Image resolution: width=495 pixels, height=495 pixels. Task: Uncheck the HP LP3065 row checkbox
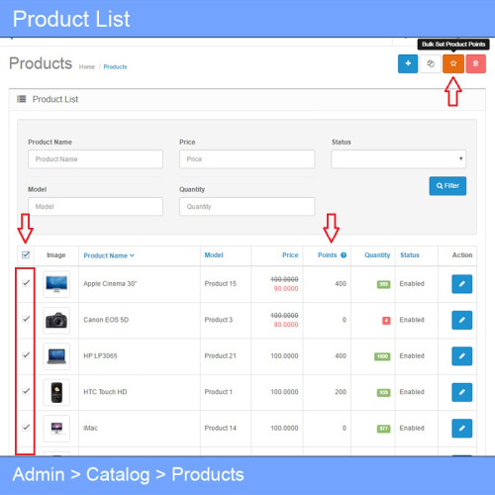[x=26, y=355]
